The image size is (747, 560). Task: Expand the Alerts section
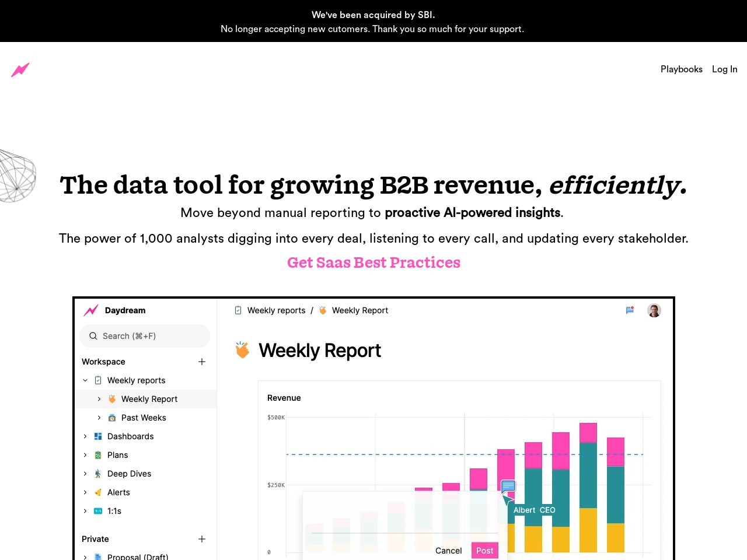pyautogui.click(x=85, y=492)
